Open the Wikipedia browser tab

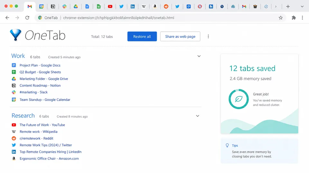click(x=144, y=6)
